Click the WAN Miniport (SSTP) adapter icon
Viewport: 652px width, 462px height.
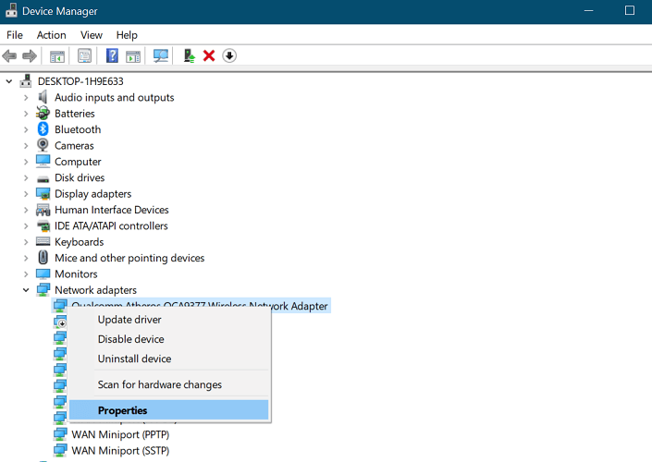click(x=60, y=450)
